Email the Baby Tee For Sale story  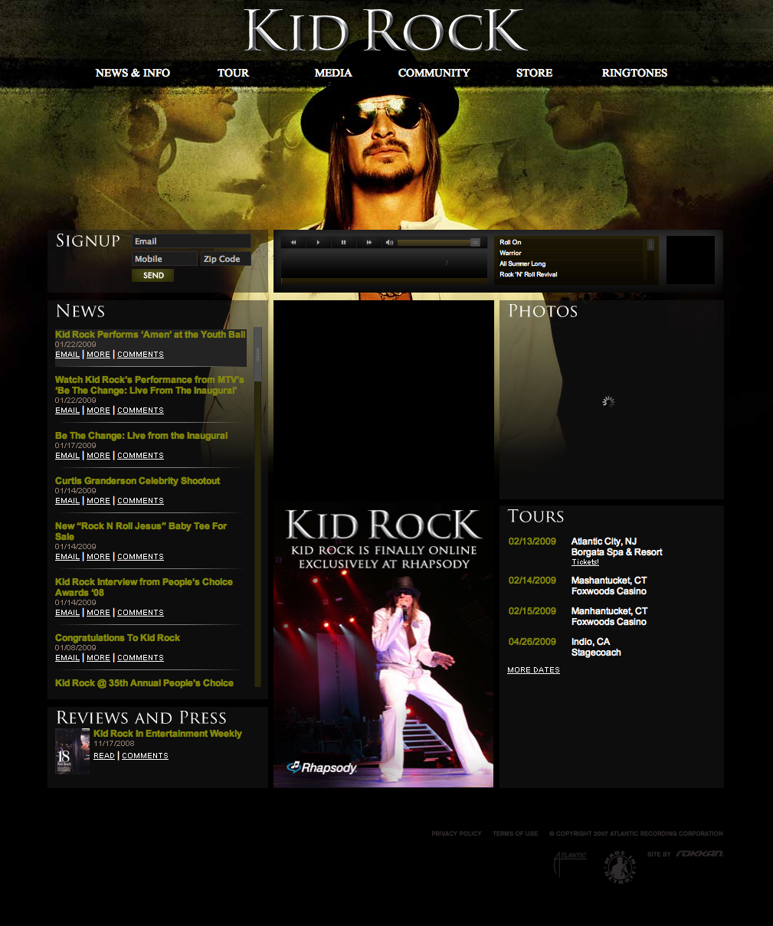67,557
